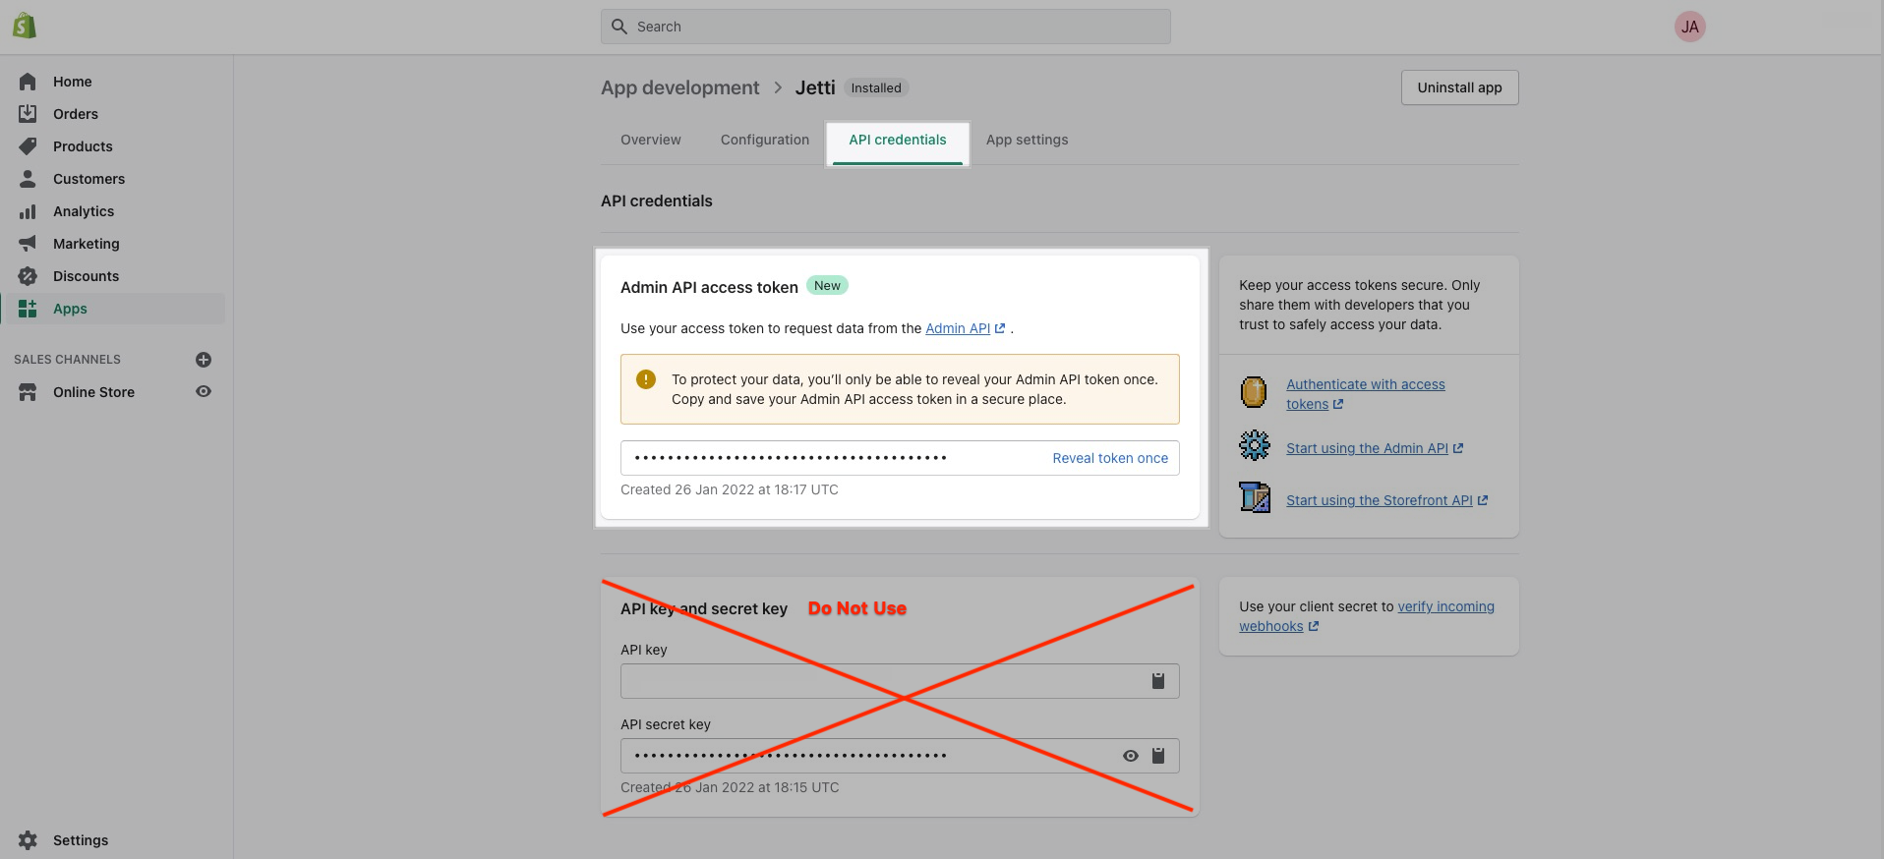
Task: Copy the API secret key clipboard icon
Action: (1158, 756)
